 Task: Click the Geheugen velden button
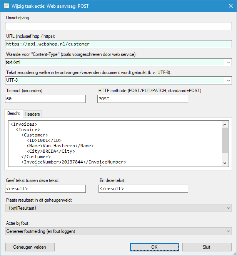pos(30,247)
